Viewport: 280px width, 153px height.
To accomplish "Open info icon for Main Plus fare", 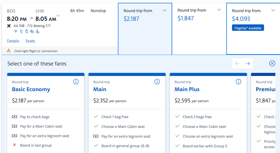I will coord(238,82).
